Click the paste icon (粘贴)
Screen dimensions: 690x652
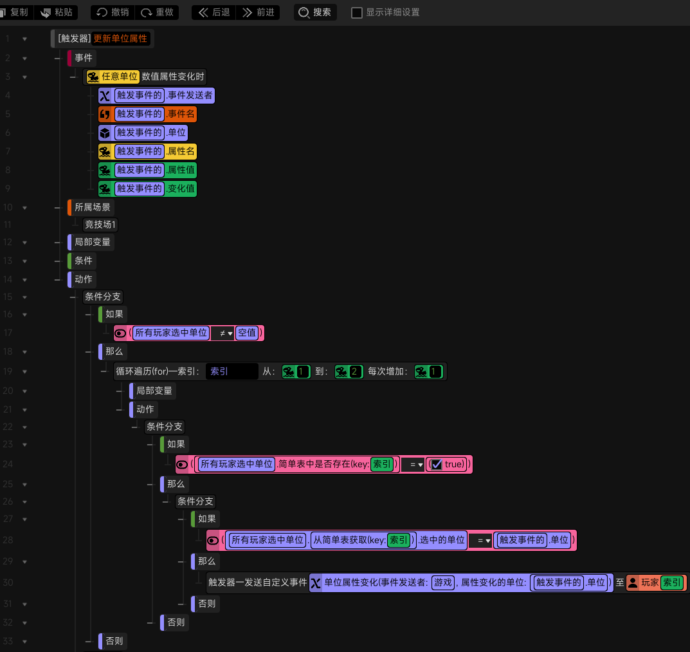45,12
